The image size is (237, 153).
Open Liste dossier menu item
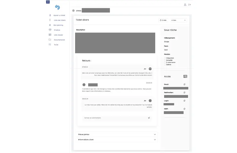point(58,35)
